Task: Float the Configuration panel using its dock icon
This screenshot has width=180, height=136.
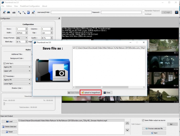Action: (59, 19)
